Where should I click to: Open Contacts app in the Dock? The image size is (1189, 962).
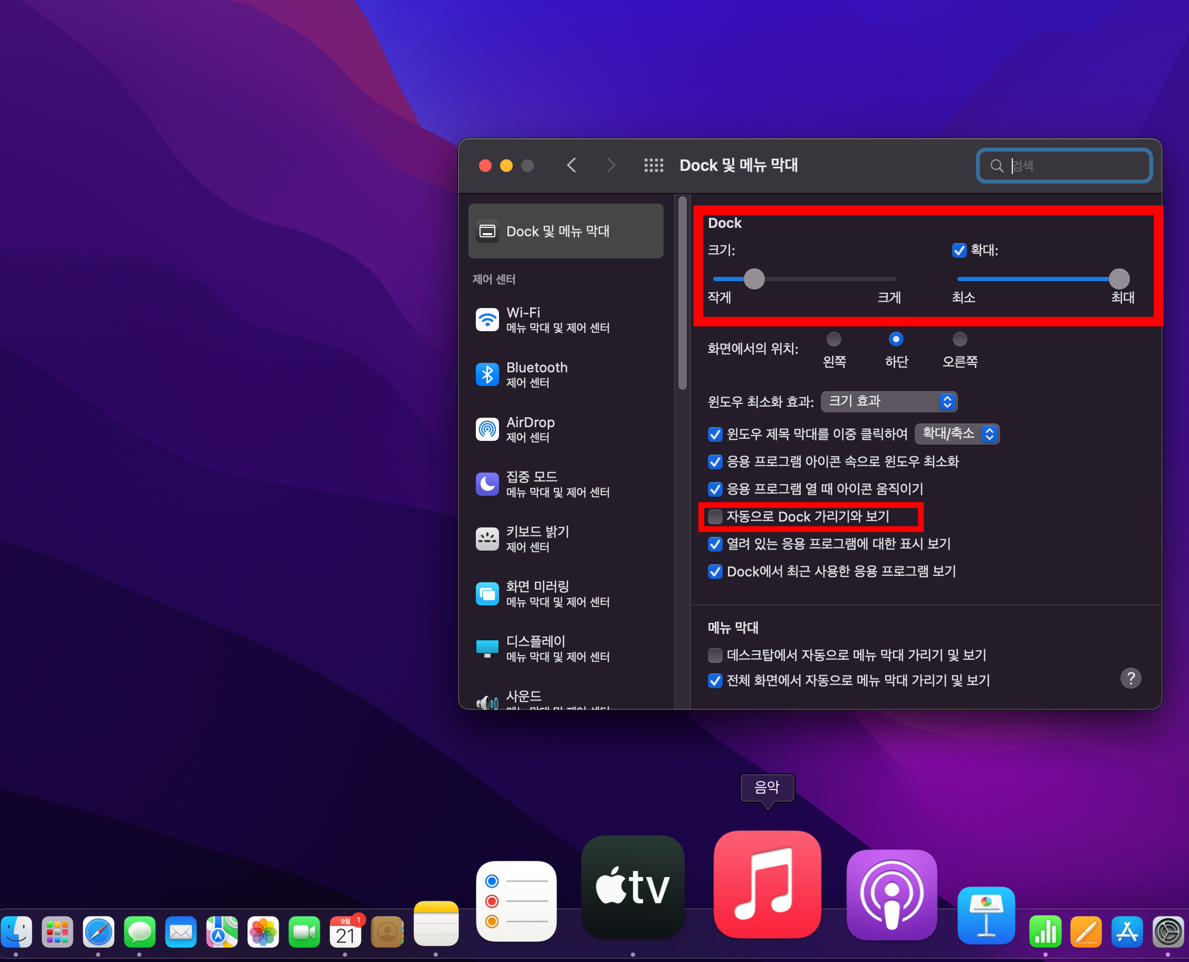(x=387, y=932)
